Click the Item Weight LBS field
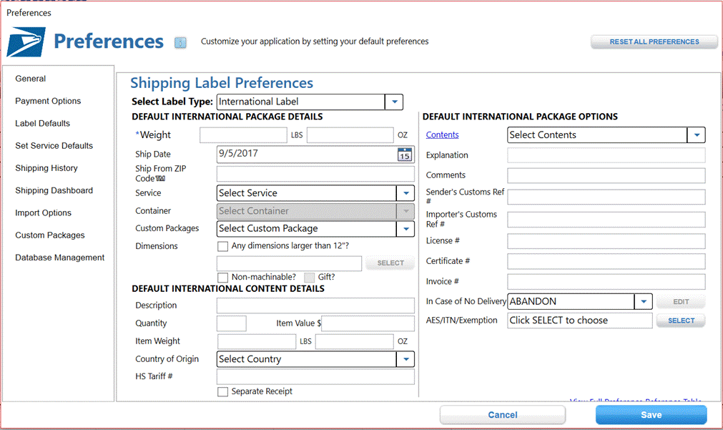The width and height of the screenshot is (723, 430). [x=256, y=341]
